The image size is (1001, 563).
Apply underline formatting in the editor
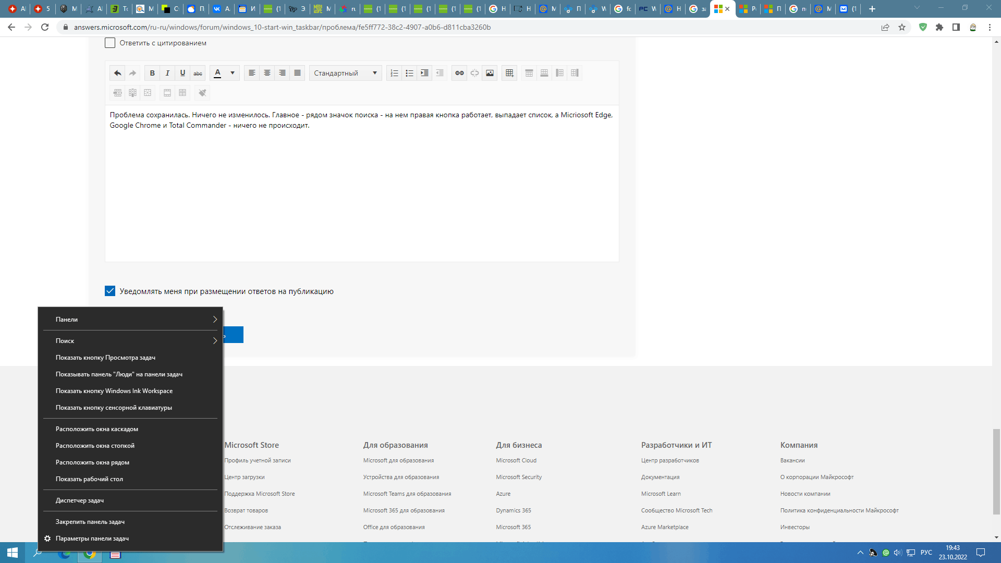[x=182, y=73]
